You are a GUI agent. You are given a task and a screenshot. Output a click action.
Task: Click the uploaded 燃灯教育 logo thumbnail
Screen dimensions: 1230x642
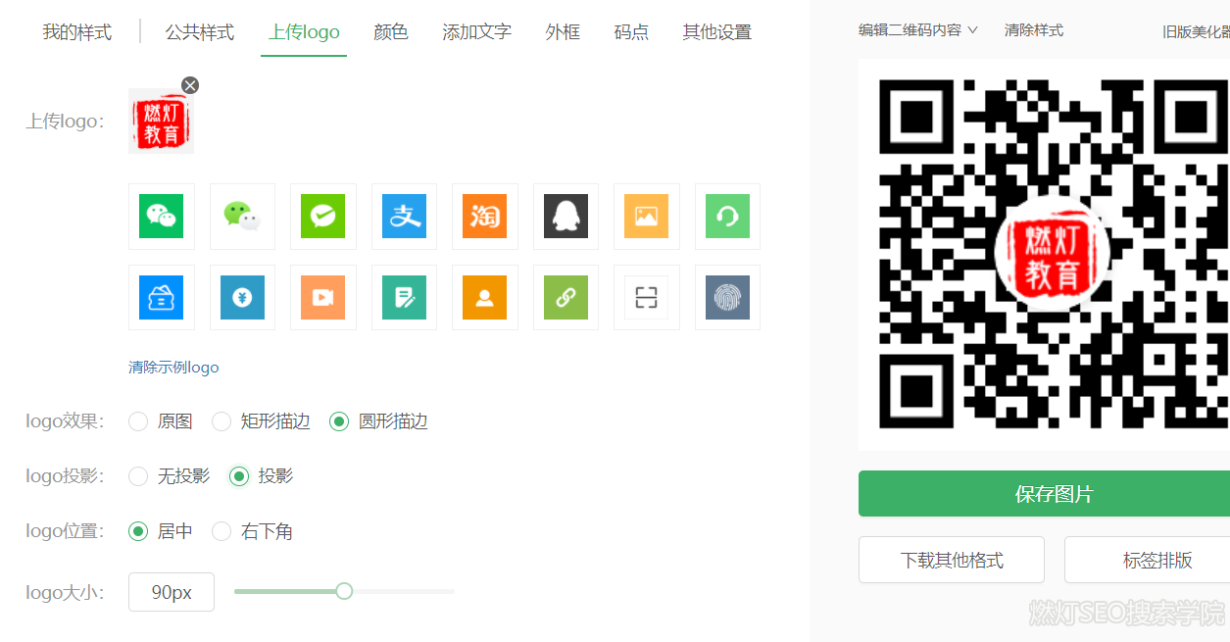(x=161, y=121)
